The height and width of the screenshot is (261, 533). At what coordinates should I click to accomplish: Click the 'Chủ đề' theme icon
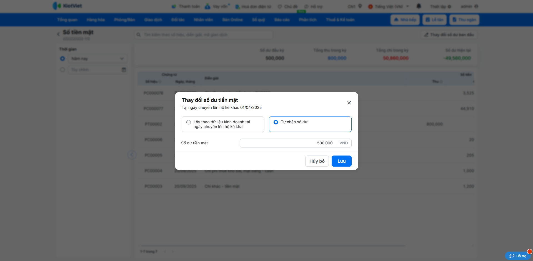(x=280, y=7)
